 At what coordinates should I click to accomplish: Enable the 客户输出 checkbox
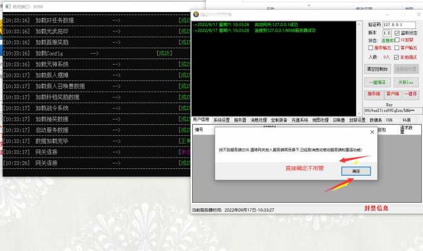coord(396,48)
